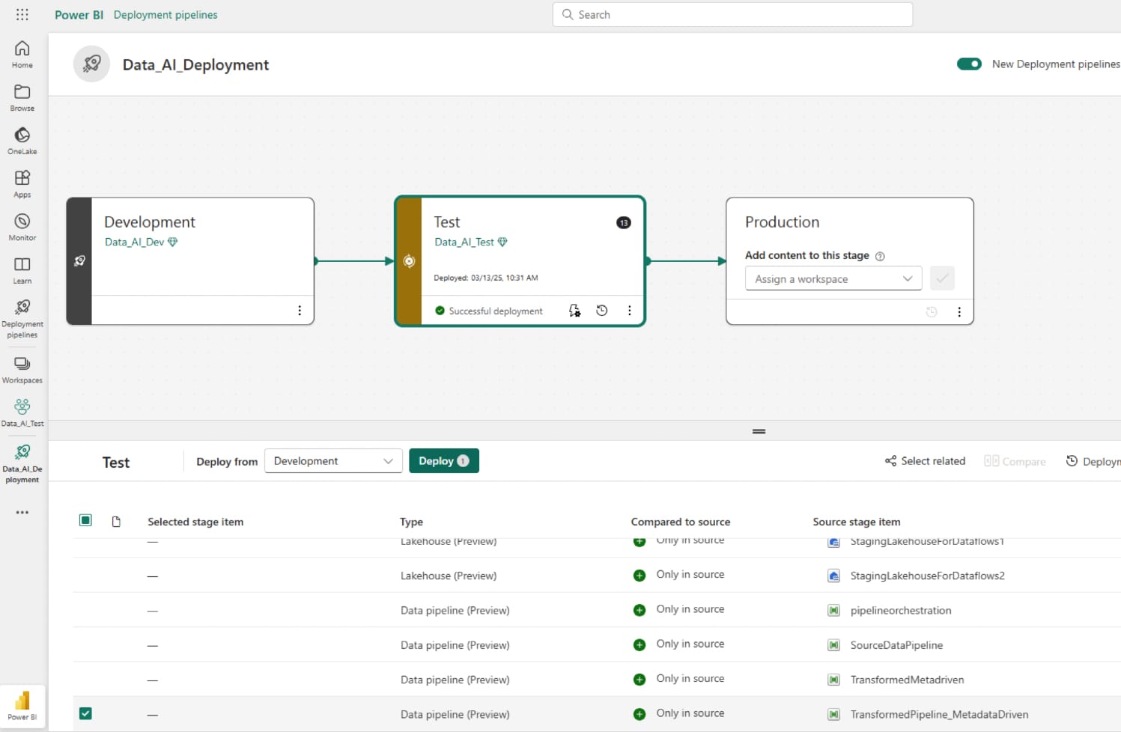This screenshot has height=732, width=1121.
Task: Uncheck the TransformedPipeline_MetadataDriven row checkbox
Action: tap(85, 713)
